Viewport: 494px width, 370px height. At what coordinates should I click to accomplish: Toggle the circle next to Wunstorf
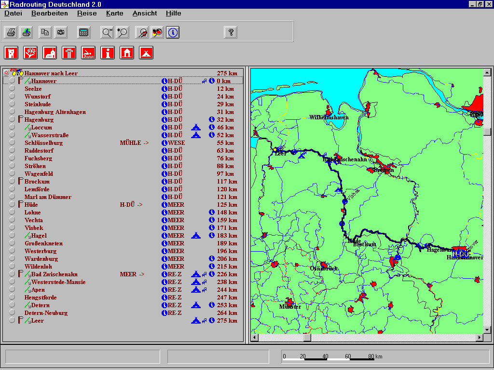[x=12, y=96]
